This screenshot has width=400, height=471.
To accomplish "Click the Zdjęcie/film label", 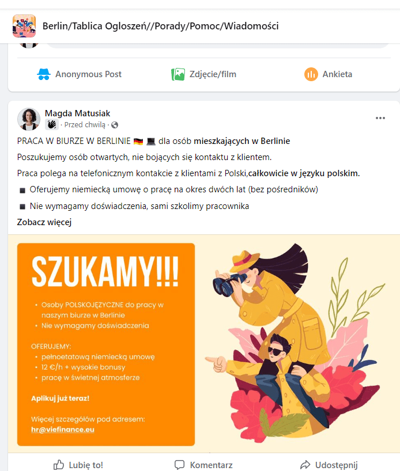I will pos(213,74).
